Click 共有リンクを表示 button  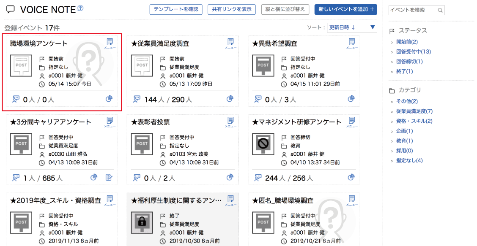tap(231, 9)
